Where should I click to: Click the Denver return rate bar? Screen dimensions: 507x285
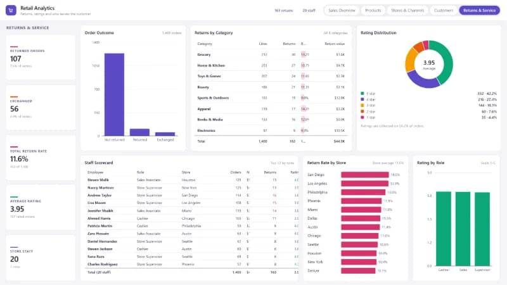tap(358, 271)
